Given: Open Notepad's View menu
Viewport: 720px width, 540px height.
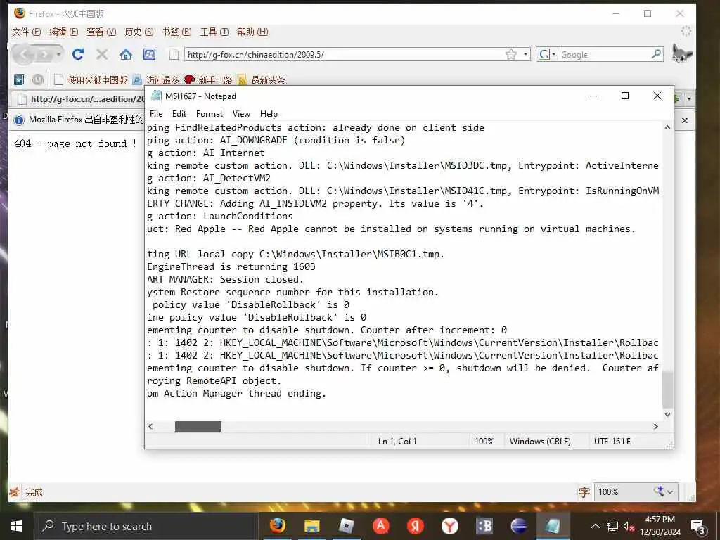Looking at the screenshot, I should tap(242, 114).
